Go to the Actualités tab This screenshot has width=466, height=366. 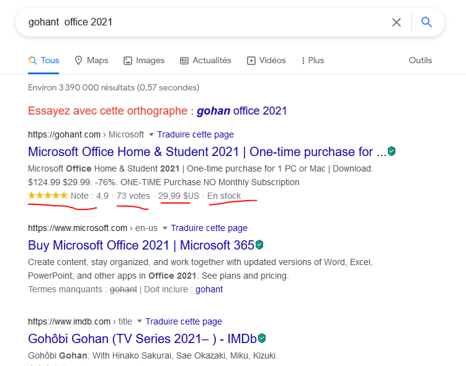205,61
